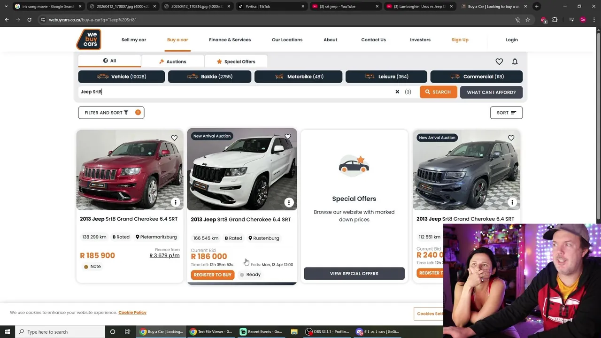Click the Windows taskbar search box
This screenshot has height=338, width=601.
pyautogui.click(x=60, y=332)
